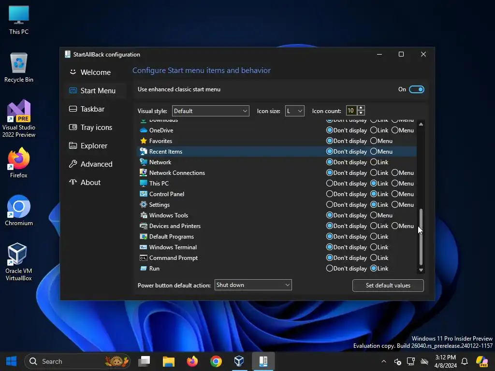
Task: Open Power button default action dropdown
Action: 253,285
